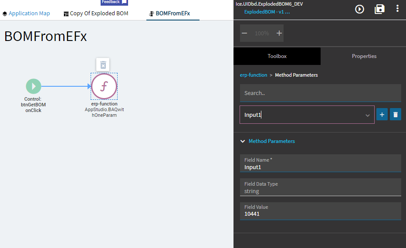Viewport: 406px width, 248px height.
Task: Save the application with the save icon
Action: pyautogui.click(x=379, y=9)
